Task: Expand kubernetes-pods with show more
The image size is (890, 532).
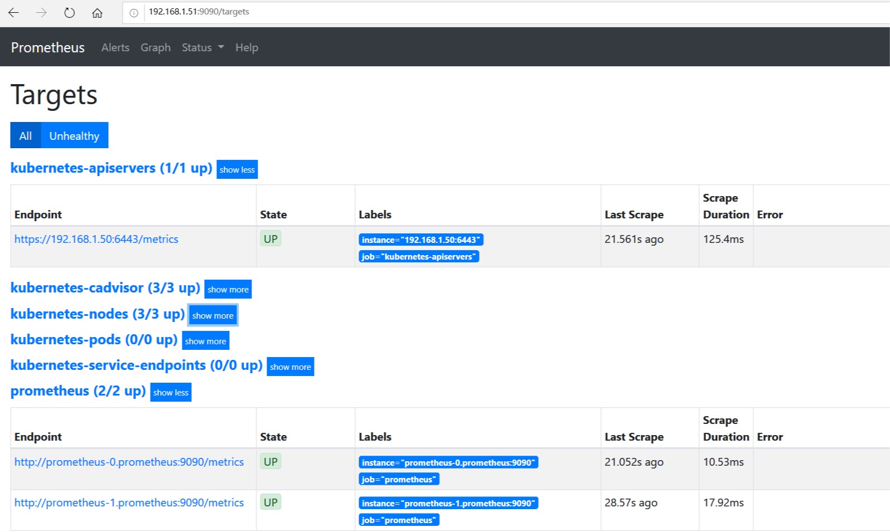Action: (x=206, y=341)
